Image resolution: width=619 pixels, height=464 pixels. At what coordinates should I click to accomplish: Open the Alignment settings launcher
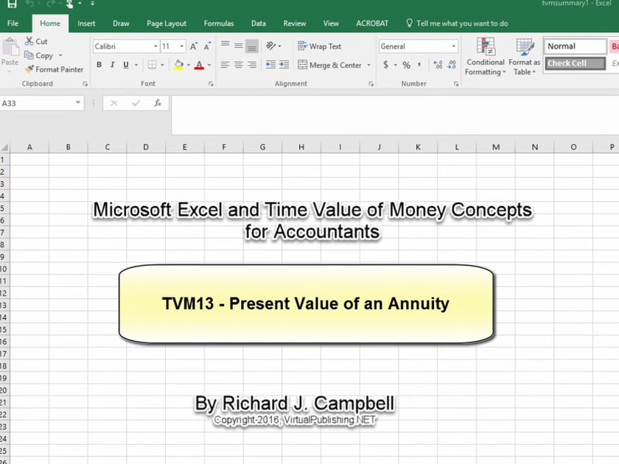click(371, 84)
